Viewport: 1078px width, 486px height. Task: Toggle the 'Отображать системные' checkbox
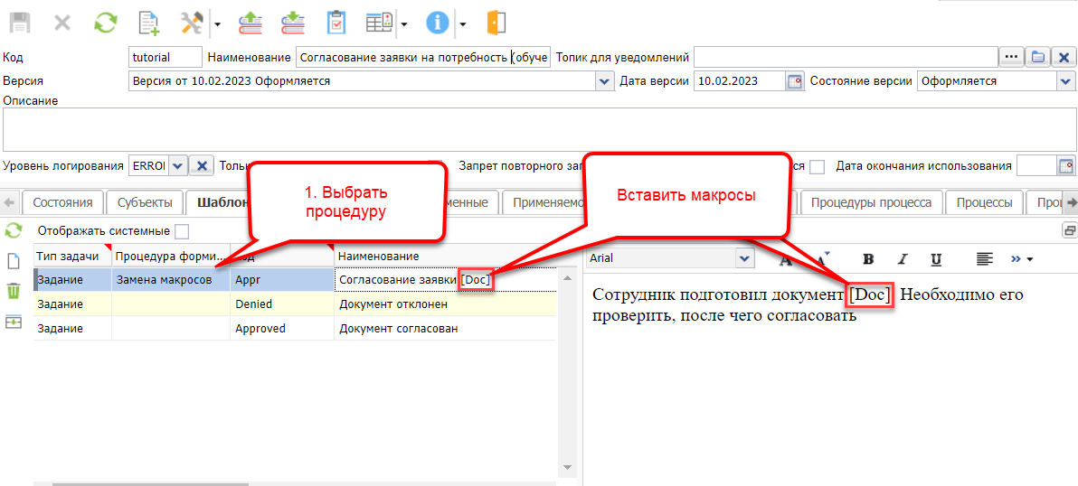click(182, 231)
